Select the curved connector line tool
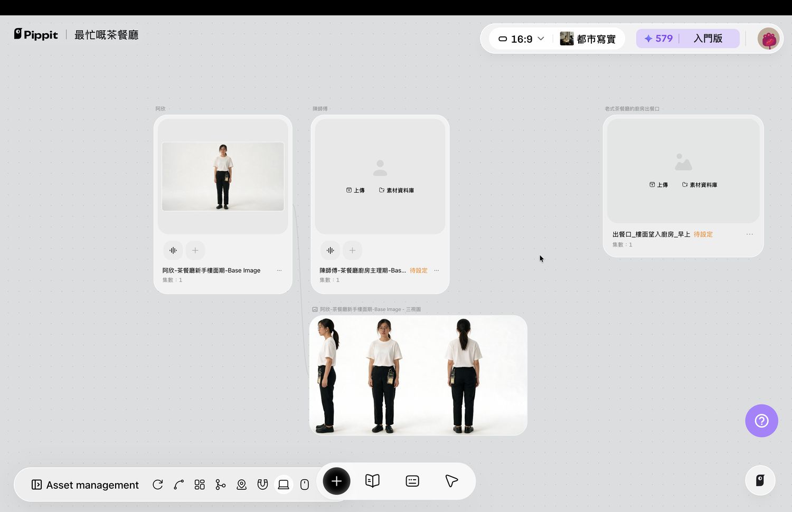This screenshot has height=512, width=792. 178,485
